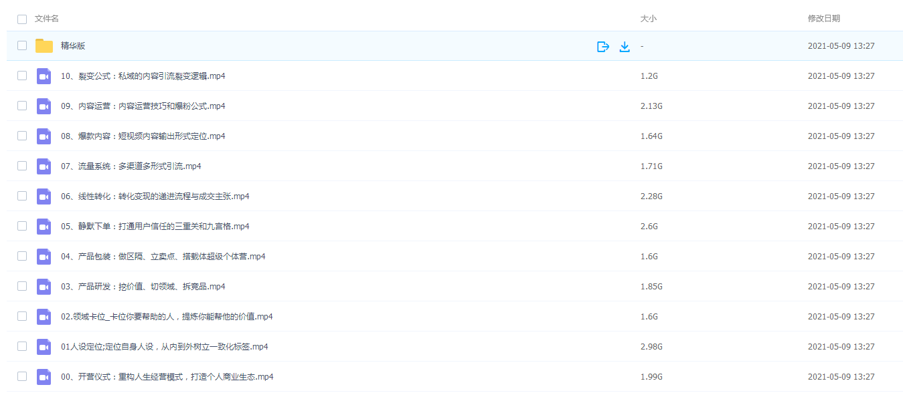Click video icon for 06、线性转化 file

[44, 196]
